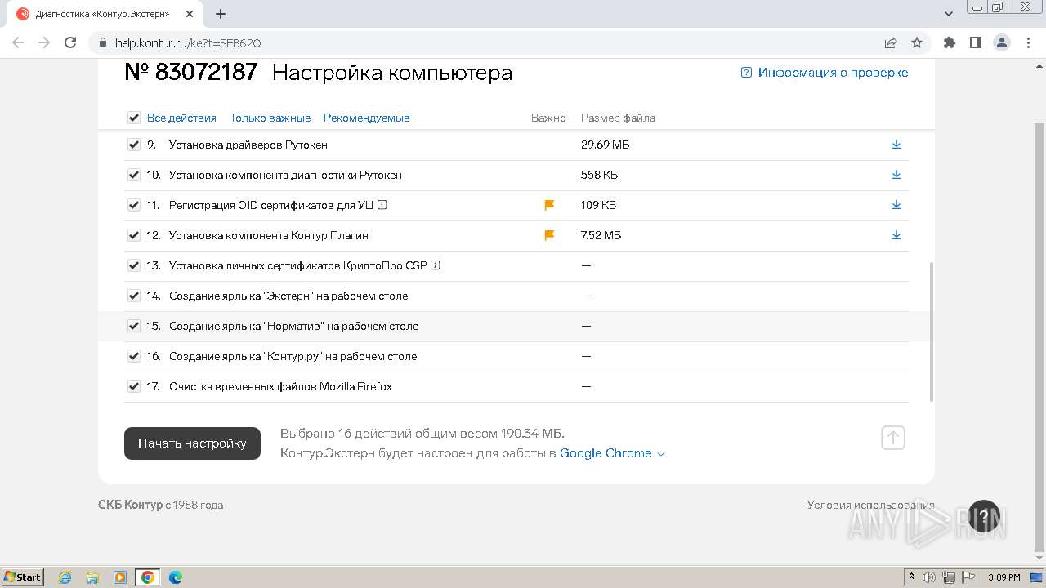
Task: Download Rutoken drivers file in row 9
Action: coord(896,145)
